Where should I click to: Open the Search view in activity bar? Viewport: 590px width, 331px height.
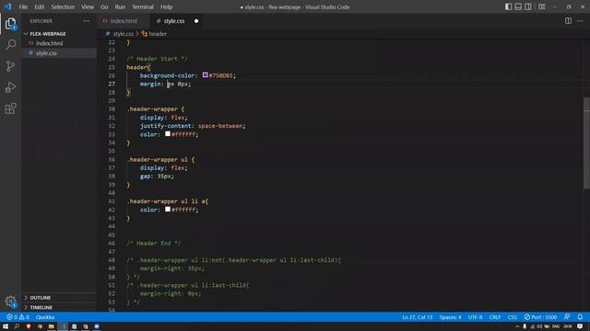(10, 45)
